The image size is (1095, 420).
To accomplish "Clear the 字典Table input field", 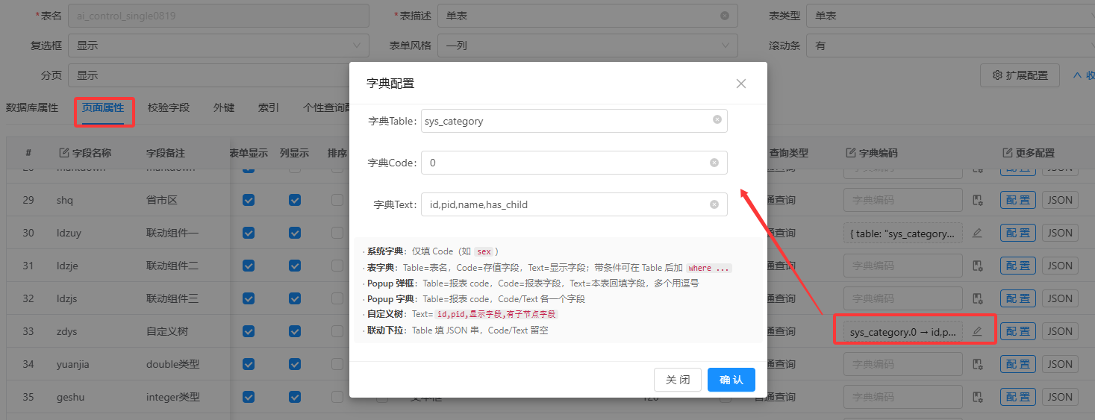I will (717, 119).
